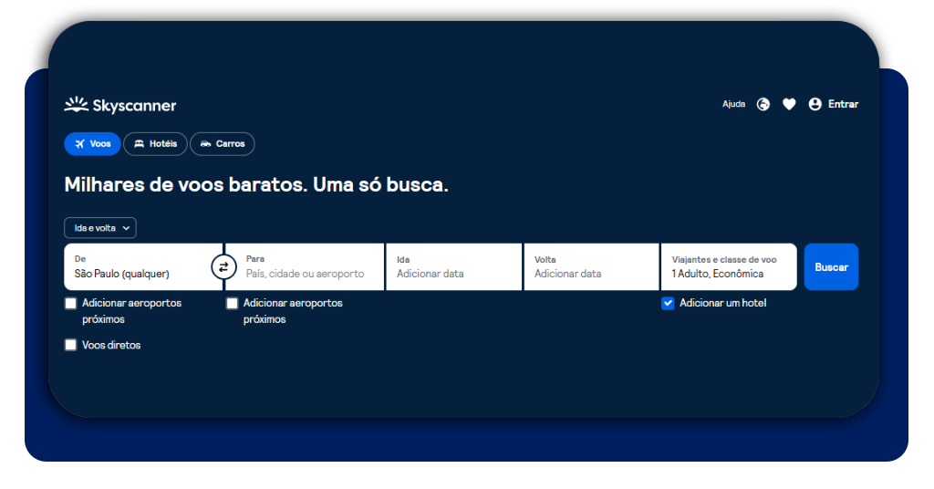This screenshot has width=934, height=489.
Task: Click the Entrar login link
Action: 843,104
